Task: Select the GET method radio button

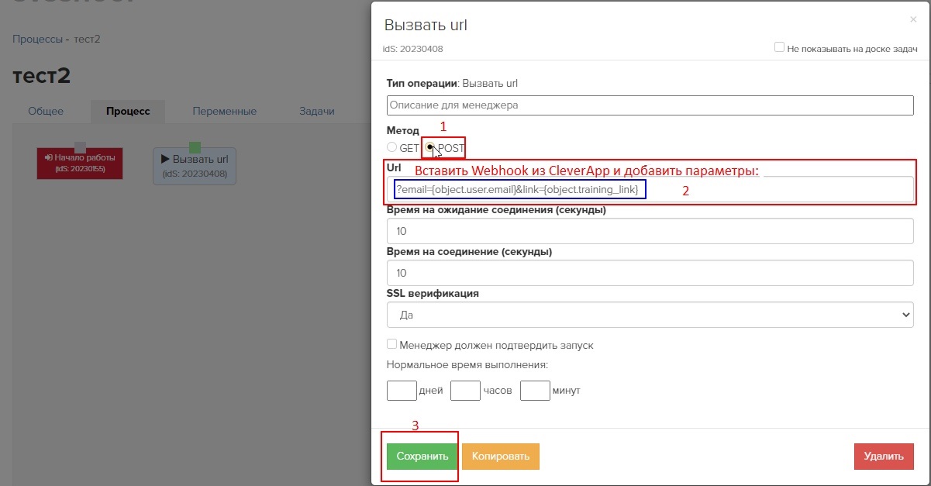Action: [x=392, y=147]
